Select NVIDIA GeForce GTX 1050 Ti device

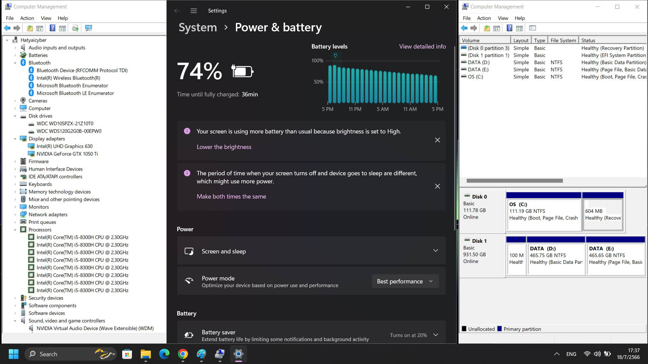tap(67, 154)
